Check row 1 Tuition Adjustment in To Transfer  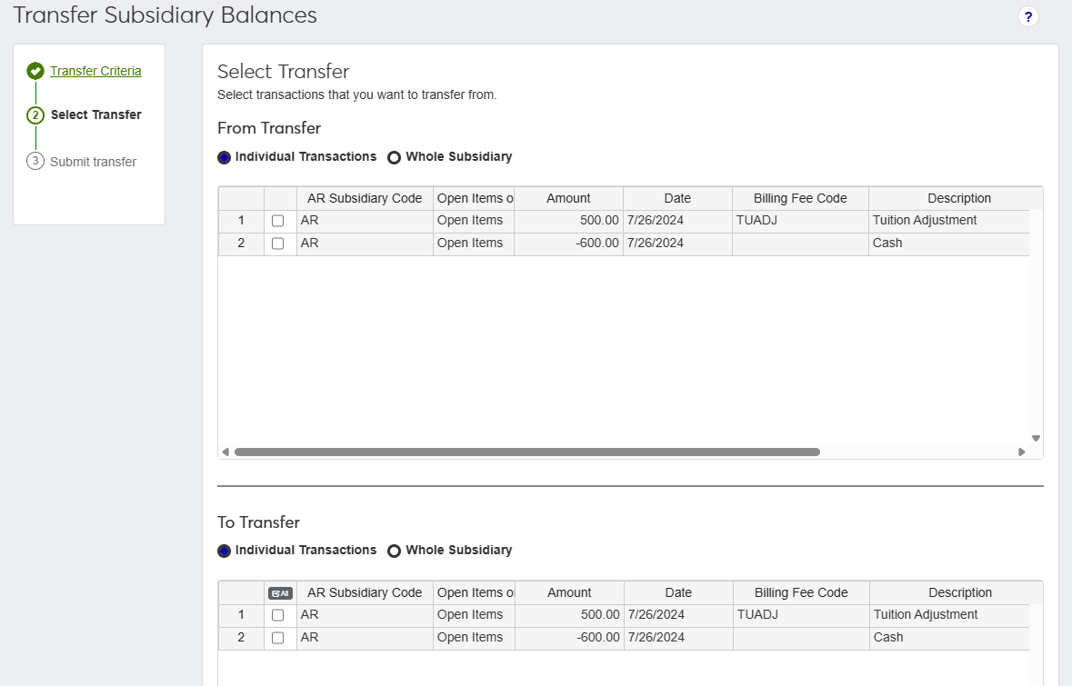click(277, 615)
